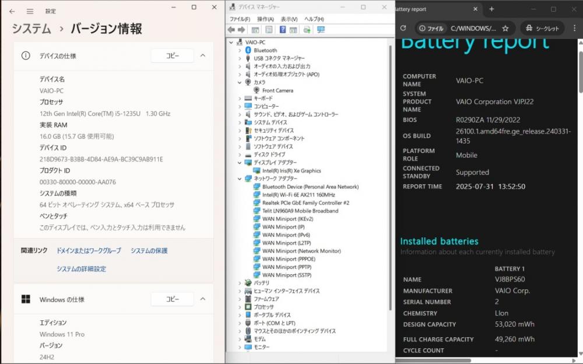
Task: Expand the キーボード category
Action: pyautogui.click(x=240, y=98)
